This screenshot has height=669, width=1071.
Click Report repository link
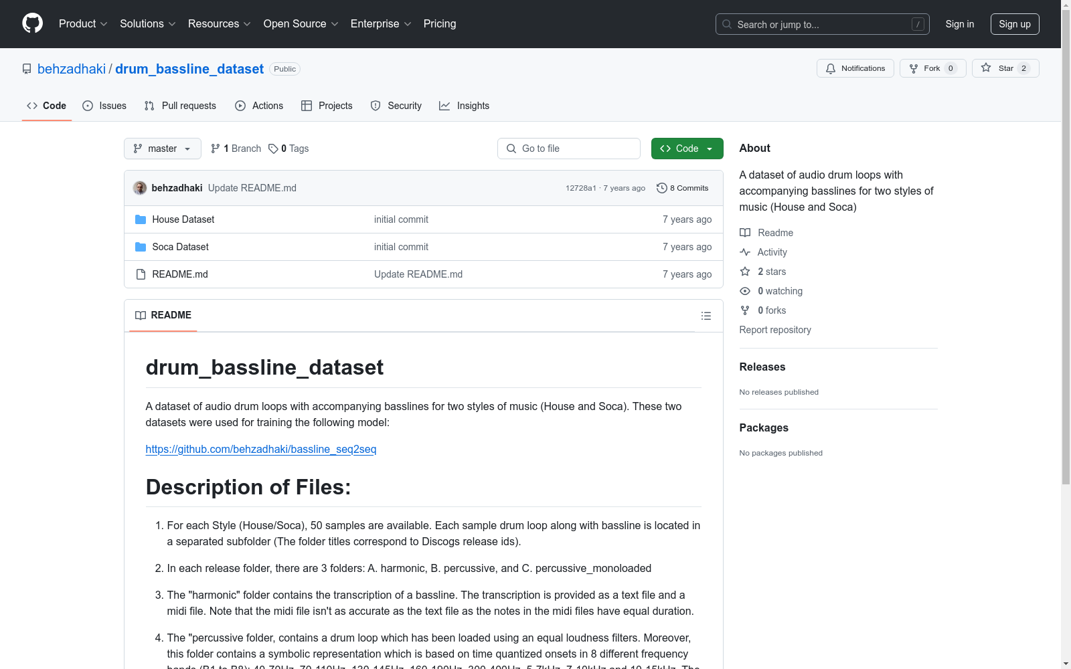click(x=775, y=330)
